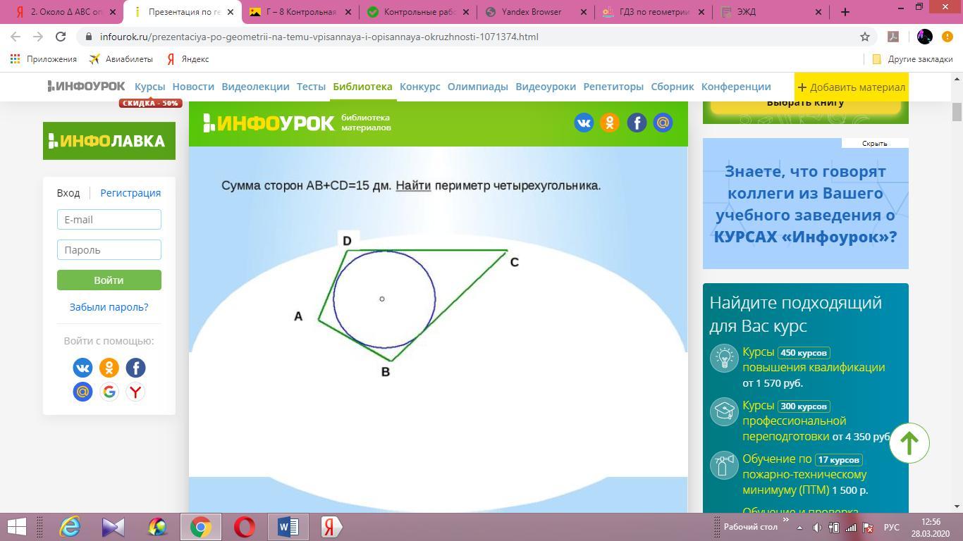963x541 pixels.
Task: Open the Регистрация link
Action: (130, 193)
